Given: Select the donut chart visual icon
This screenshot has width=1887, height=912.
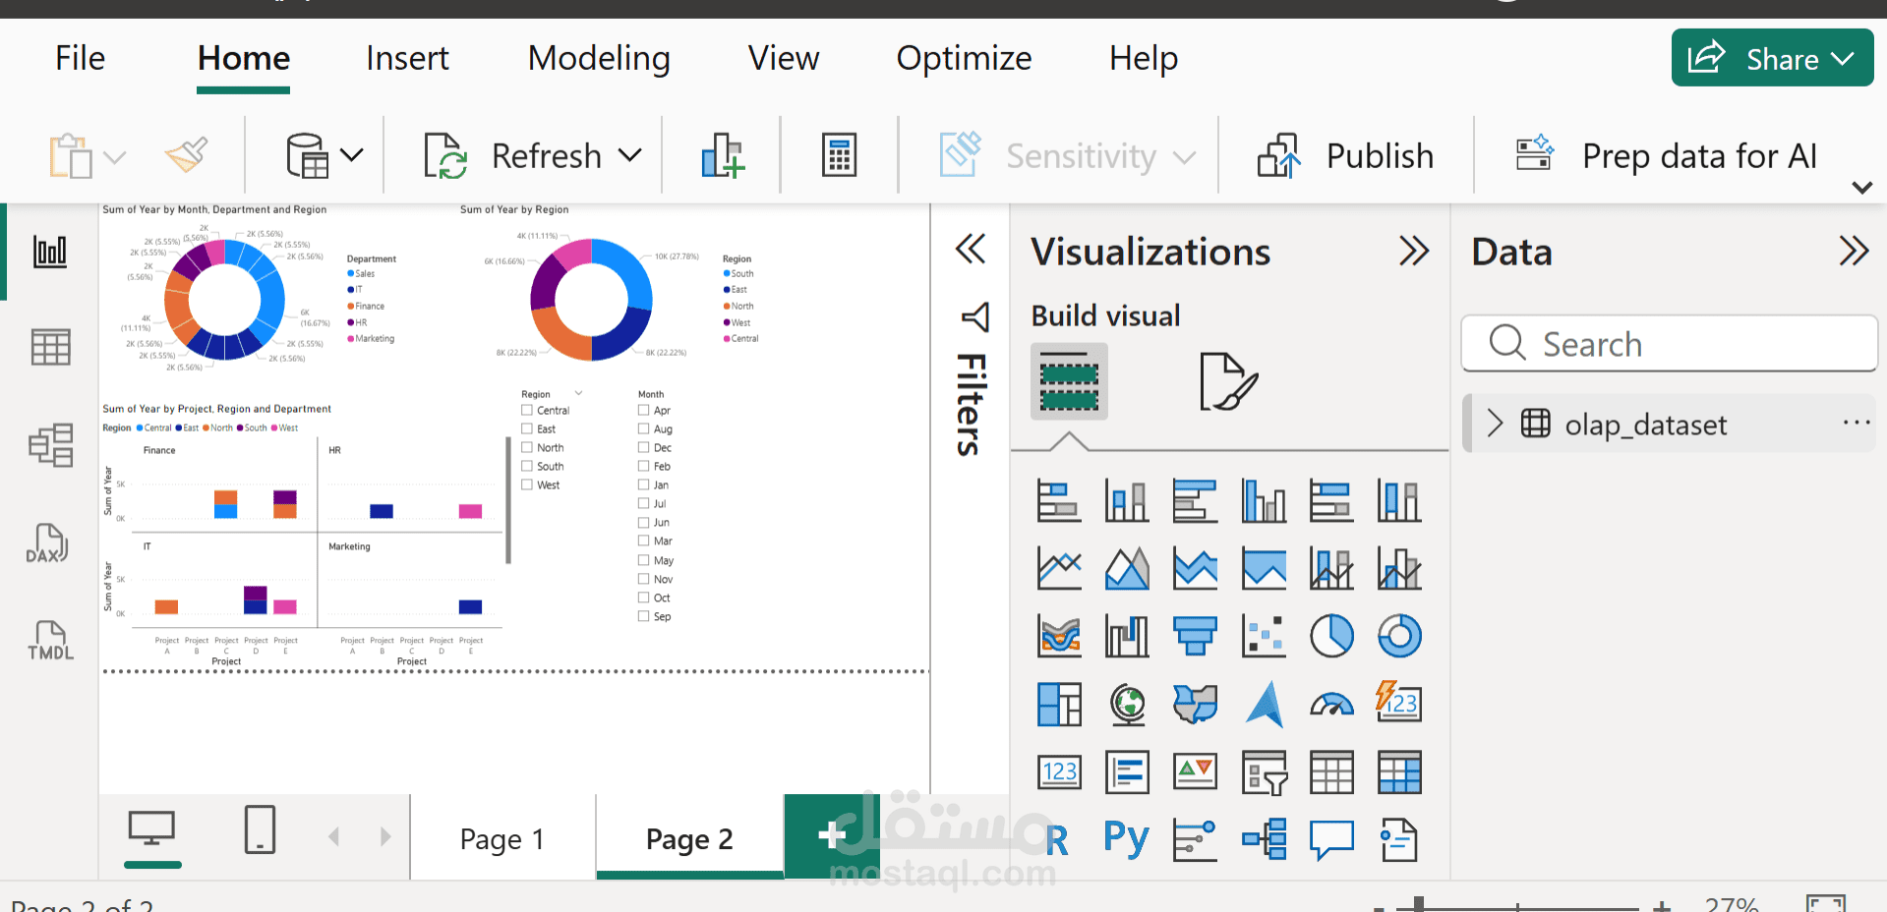Looking at the screenshot, I should click(1399, 636).
